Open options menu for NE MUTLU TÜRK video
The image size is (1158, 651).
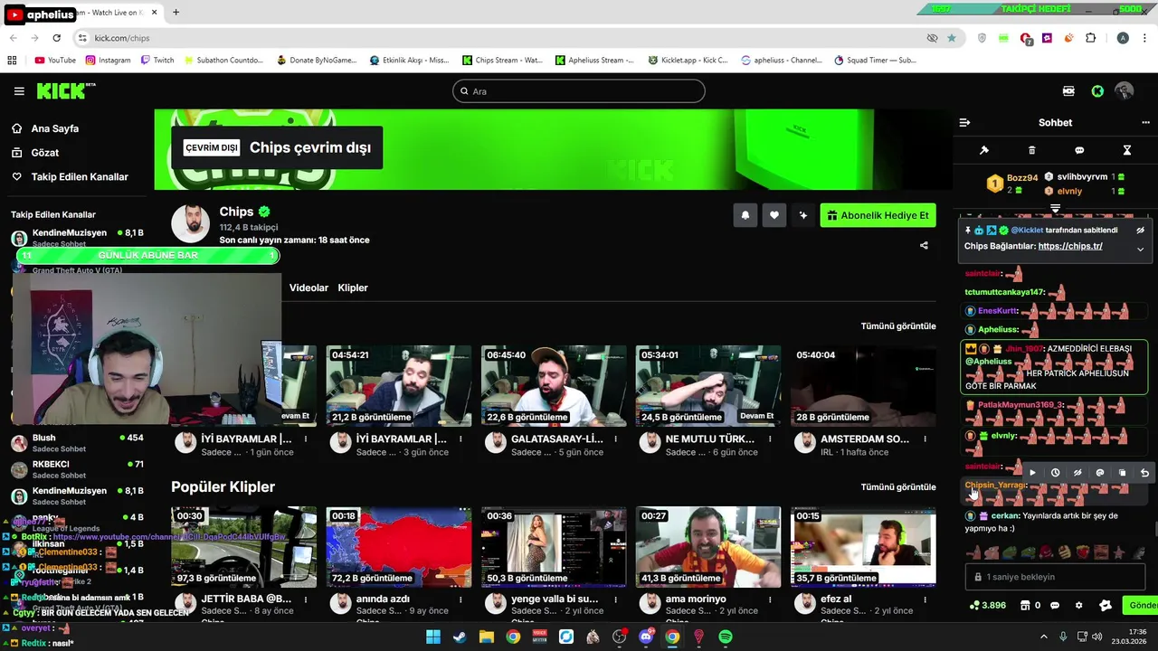tap(771, 439)
